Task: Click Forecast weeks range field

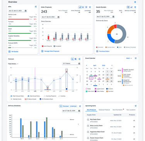Action: pyautogui.click(x=71, y=64)
